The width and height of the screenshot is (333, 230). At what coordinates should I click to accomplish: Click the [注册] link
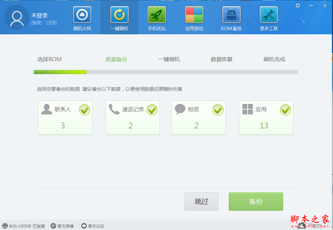coord(52,23)
